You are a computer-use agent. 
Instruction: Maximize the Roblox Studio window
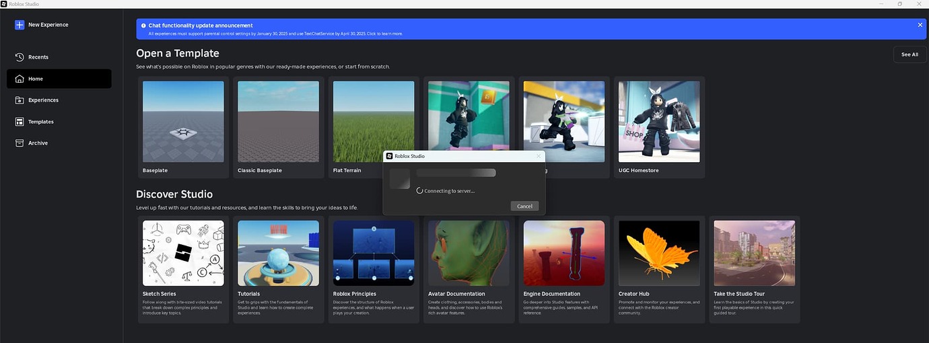(x=900, y=3)
